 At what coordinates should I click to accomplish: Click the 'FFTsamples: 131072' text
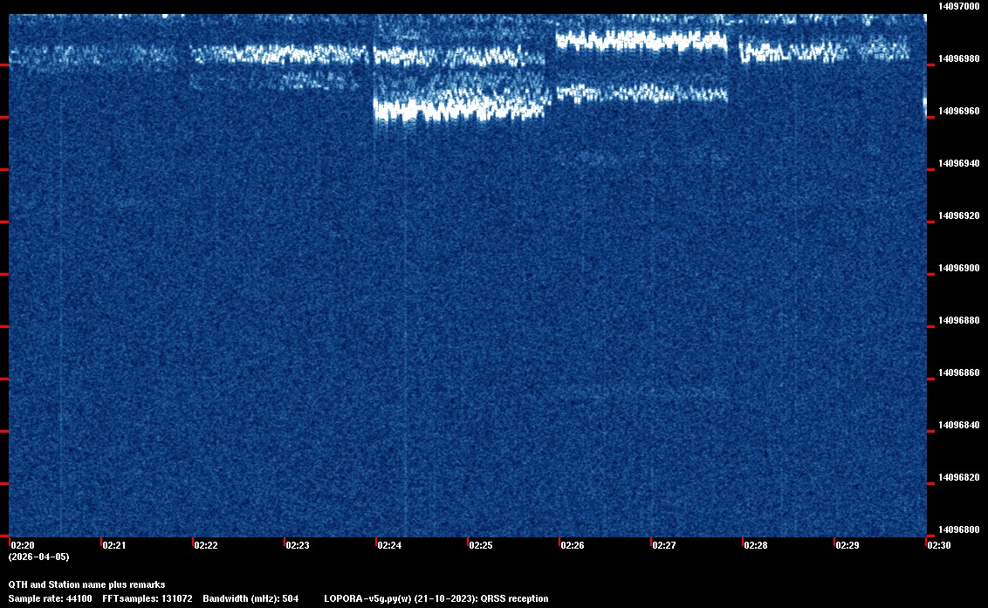148,598
